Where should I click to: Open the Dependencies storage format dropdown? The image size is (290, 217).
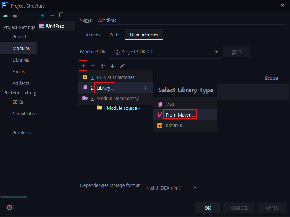coord(172,188)
